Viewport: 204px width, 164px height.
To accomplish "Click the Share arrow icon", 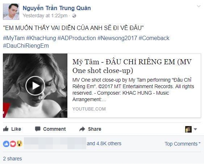I will pos(82,129).
